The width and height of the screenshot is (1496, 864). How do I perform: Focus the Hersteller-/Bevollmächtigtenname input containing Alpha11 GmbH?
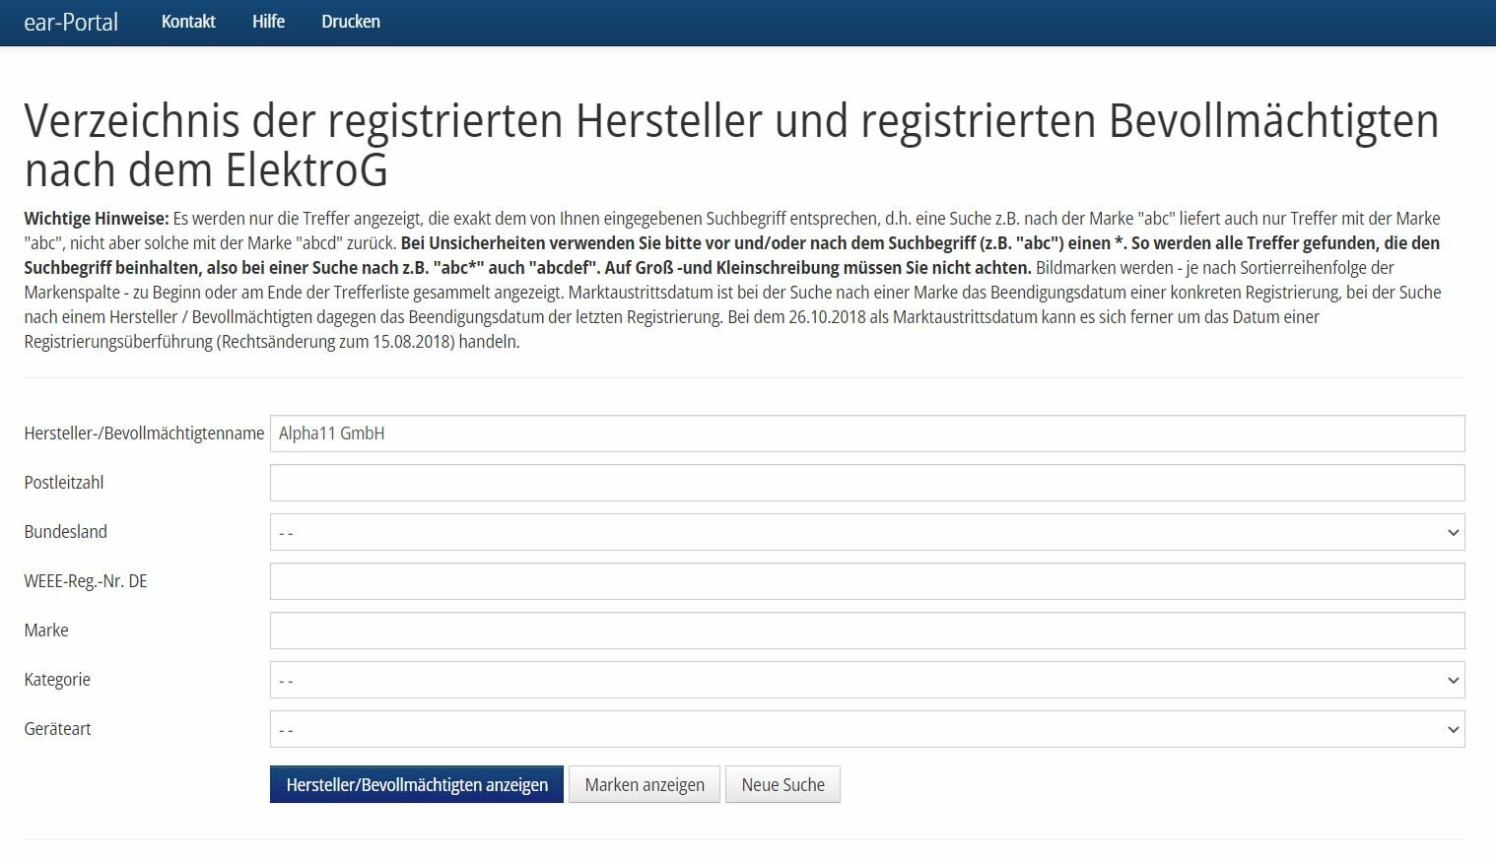pyautogui.click(x=866, y=433)
